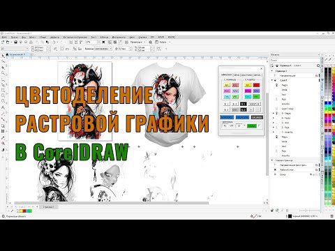Image resolution: width=335 pixels, height=251 pixels.
Task: Adjust the thumbnail size slider at the docker bottom
Action: coord(309,210)
